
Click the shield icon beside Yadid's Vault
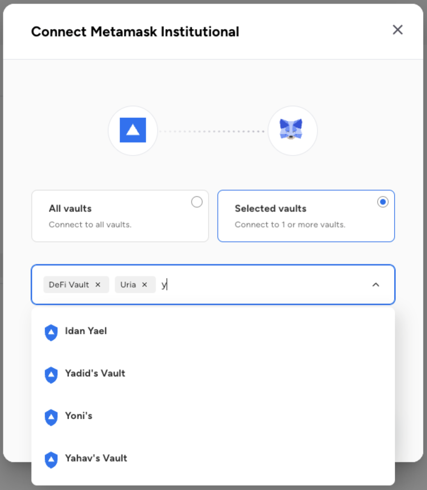pyautogui.click(x=51, y=375)
